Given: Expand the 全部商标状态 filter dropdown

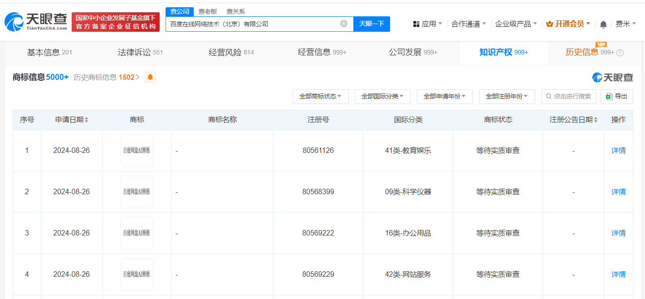Looking at the screenshot, I should pyautogui.click(x=321, y=96).
